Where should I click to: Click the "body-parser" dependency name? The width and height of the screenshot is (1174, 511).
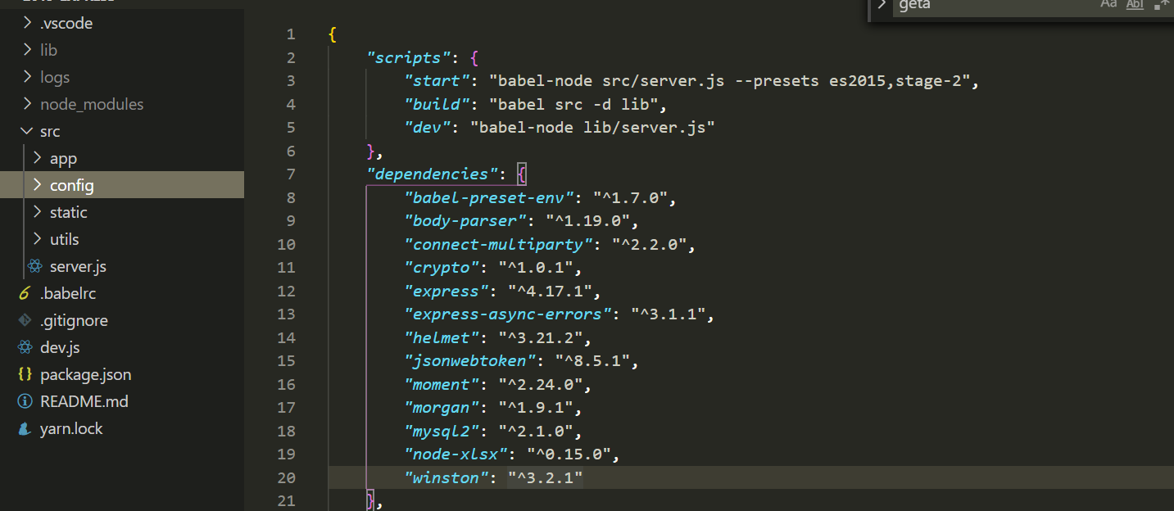pos(465,221)
